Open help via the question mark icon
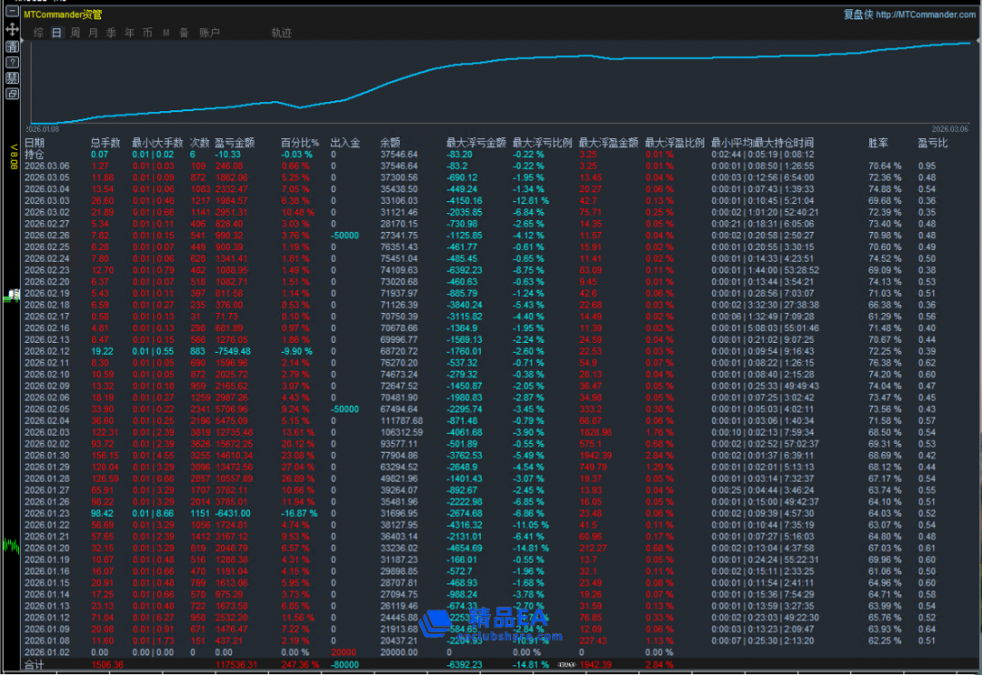Screen dimensions: 982x675 point(13,62)
